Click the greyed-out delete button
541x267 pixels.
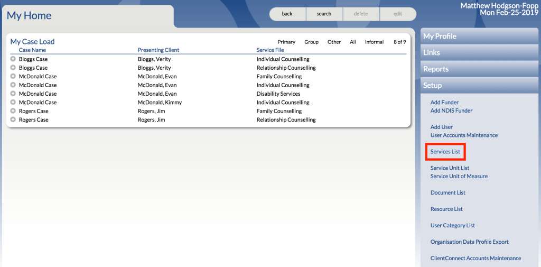pos(361,14)
